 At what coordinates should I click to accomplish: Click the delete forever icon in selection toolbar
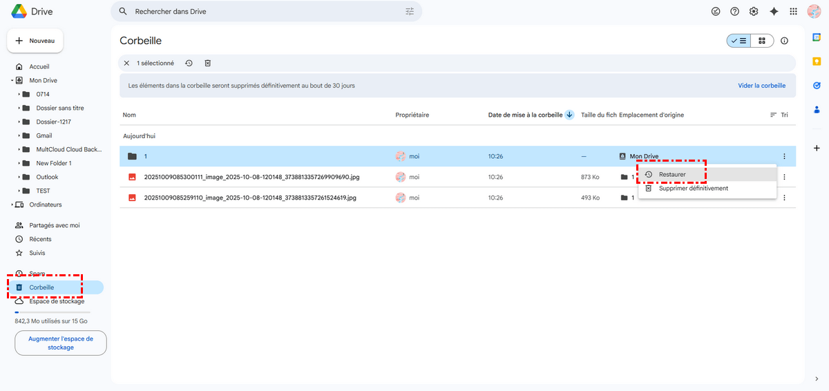(x=207, y=64)
